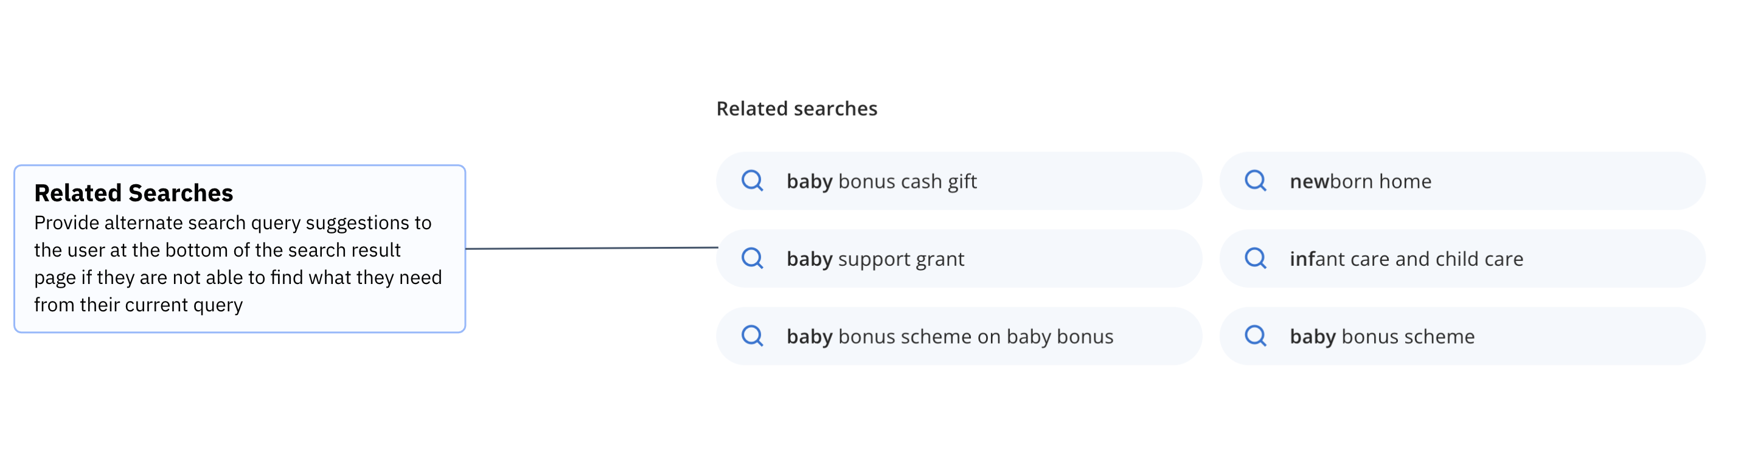This screenshot has height=450, width=1741.
Task: Click the 'Related searches' heading
Action: 797,108
